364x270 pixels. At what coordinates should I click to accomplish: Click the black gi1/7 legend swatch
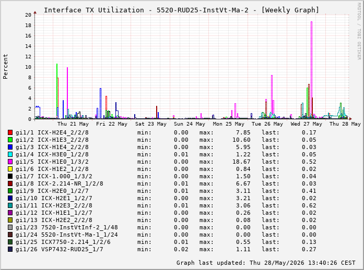(10, 176)
